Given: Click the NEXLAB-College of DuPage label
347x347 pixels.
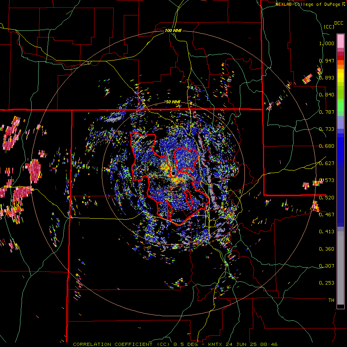Looking at the screenshot, I should tap(308, 4).
